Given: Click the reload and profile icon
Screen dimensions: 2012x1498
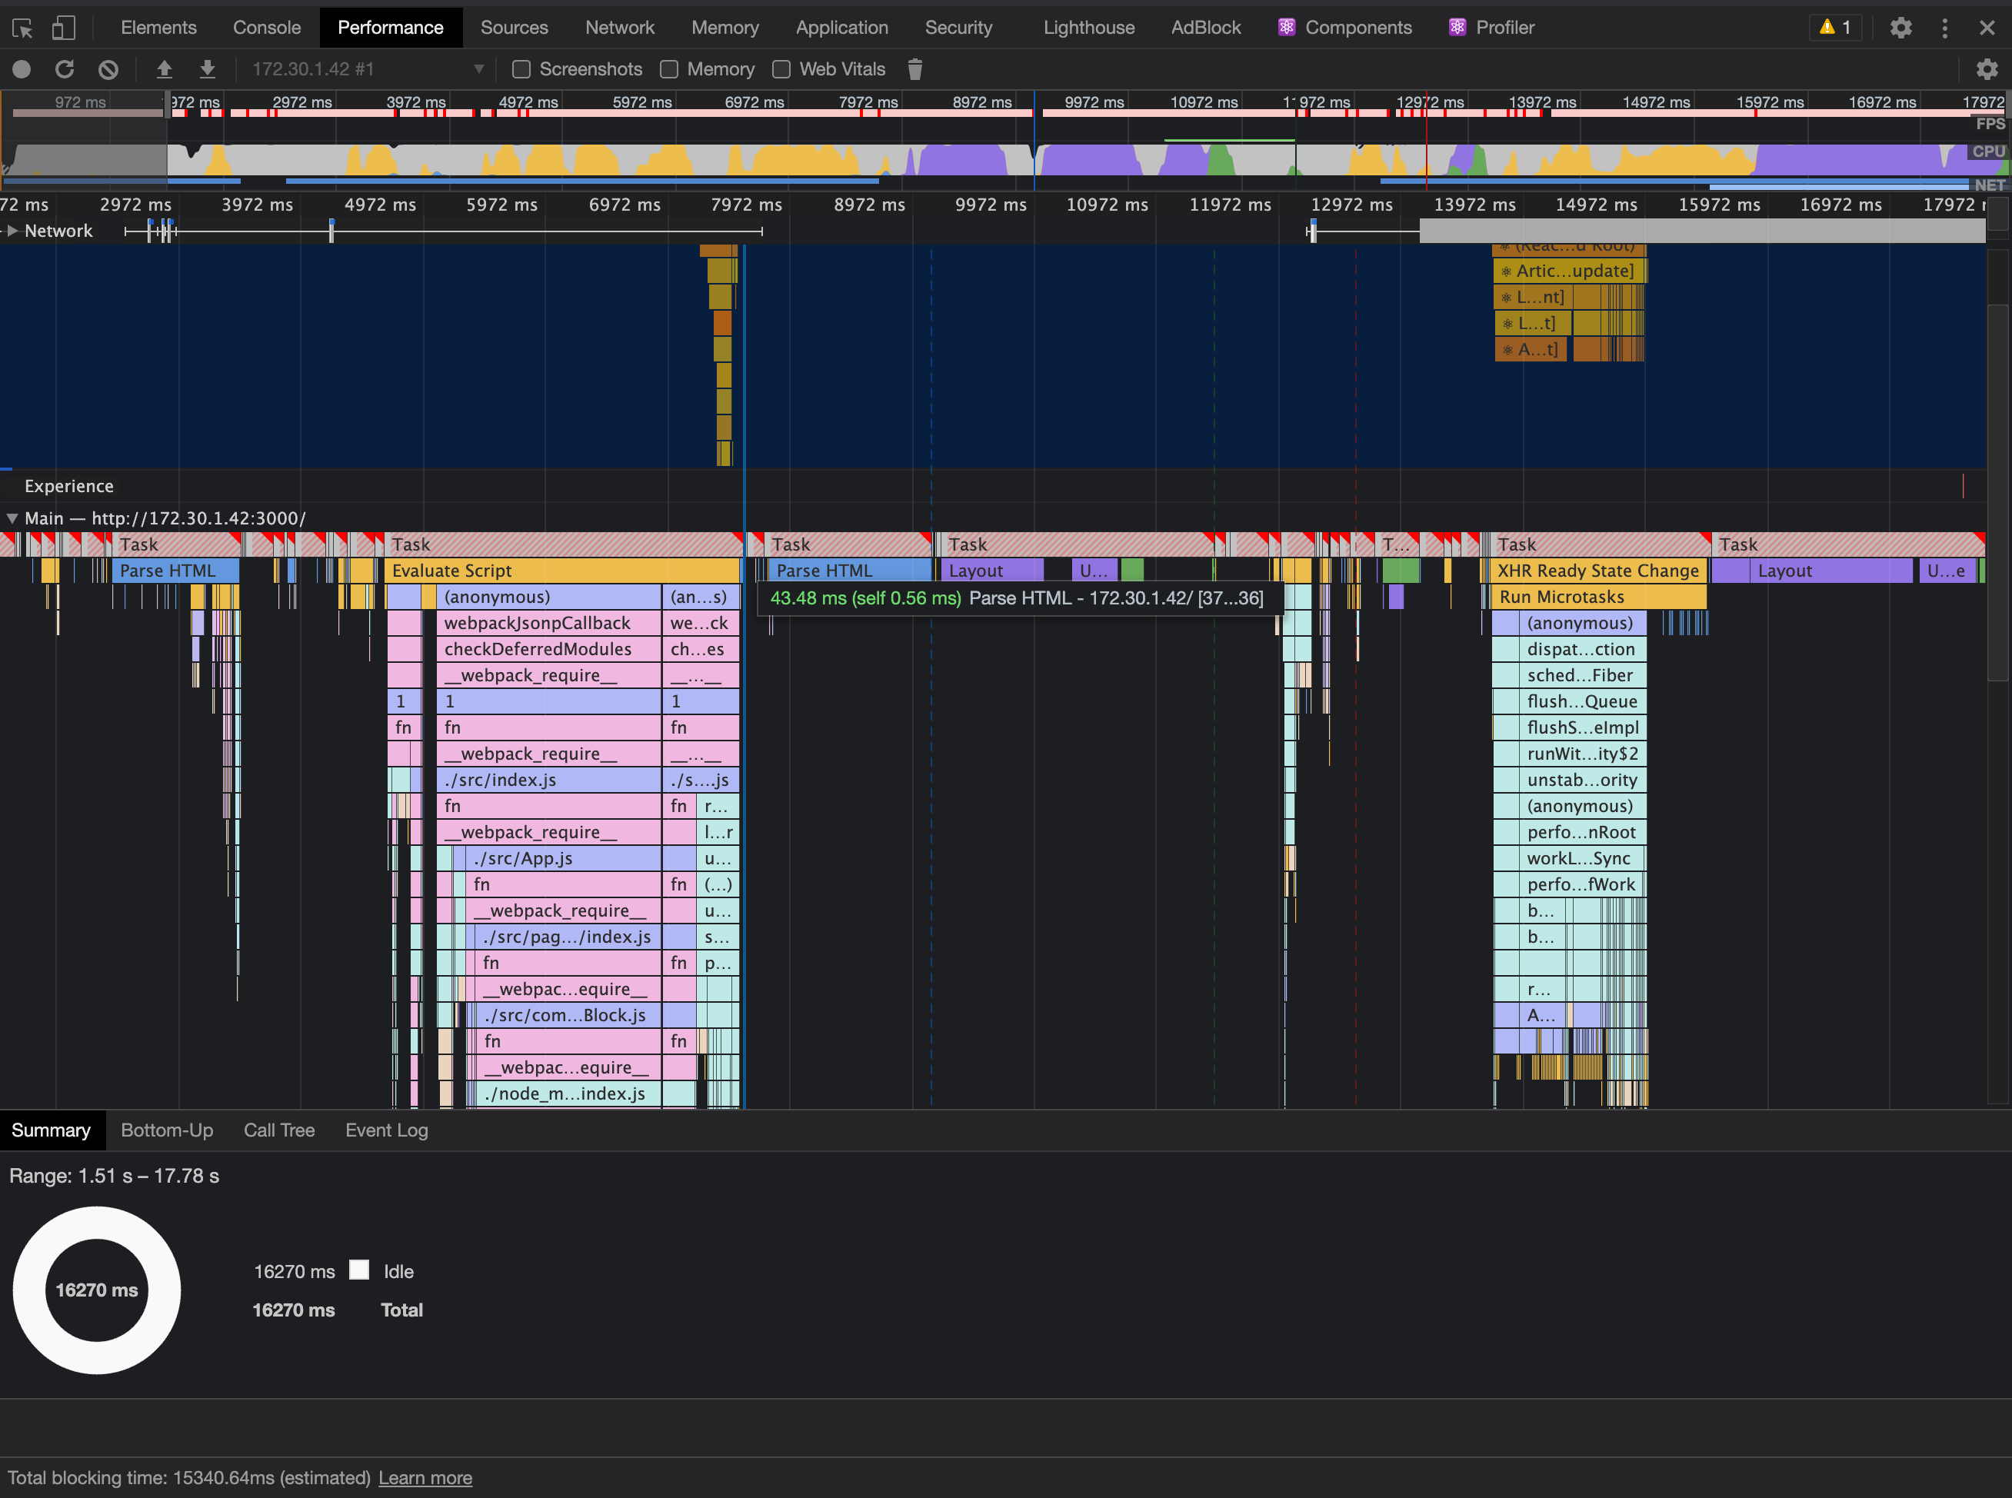Looking at the screenshot, I should click(65, 69).
